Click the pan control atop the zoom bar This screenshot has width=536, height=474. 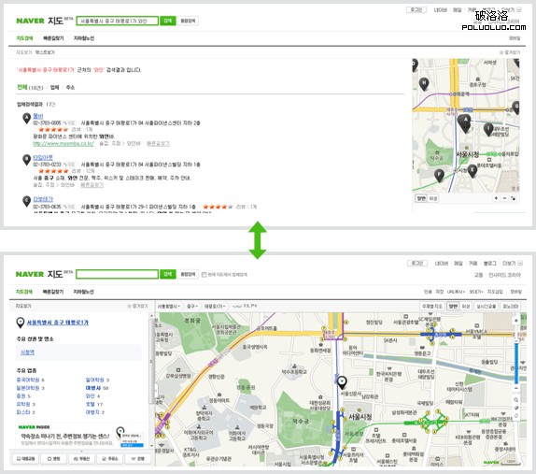click(516, 321)
